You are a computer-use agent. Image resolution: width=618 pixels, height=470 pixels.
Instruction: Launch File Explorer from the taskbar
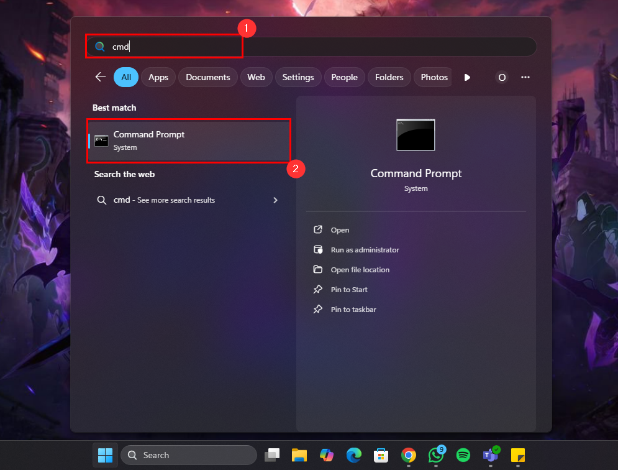pyautogui.click(x=300, y=455)
